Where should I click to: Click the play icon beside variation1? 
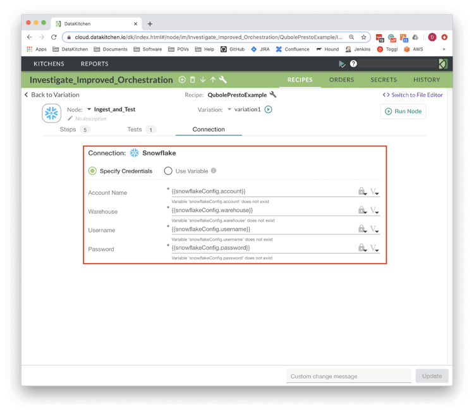point(268,109)
